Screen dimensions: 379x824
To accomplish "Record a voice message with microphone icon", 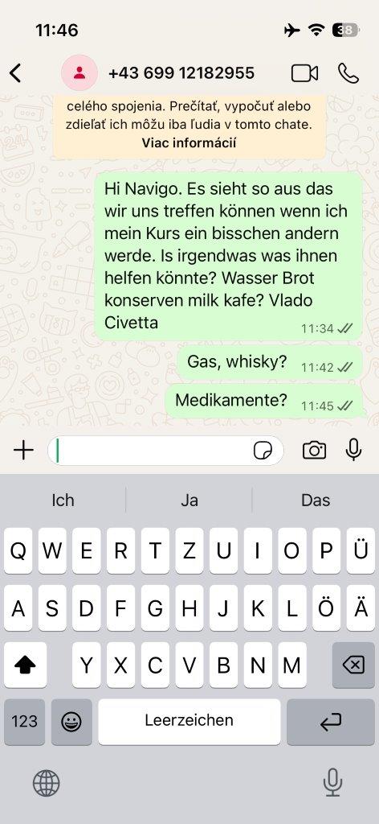I will point(354,450).
